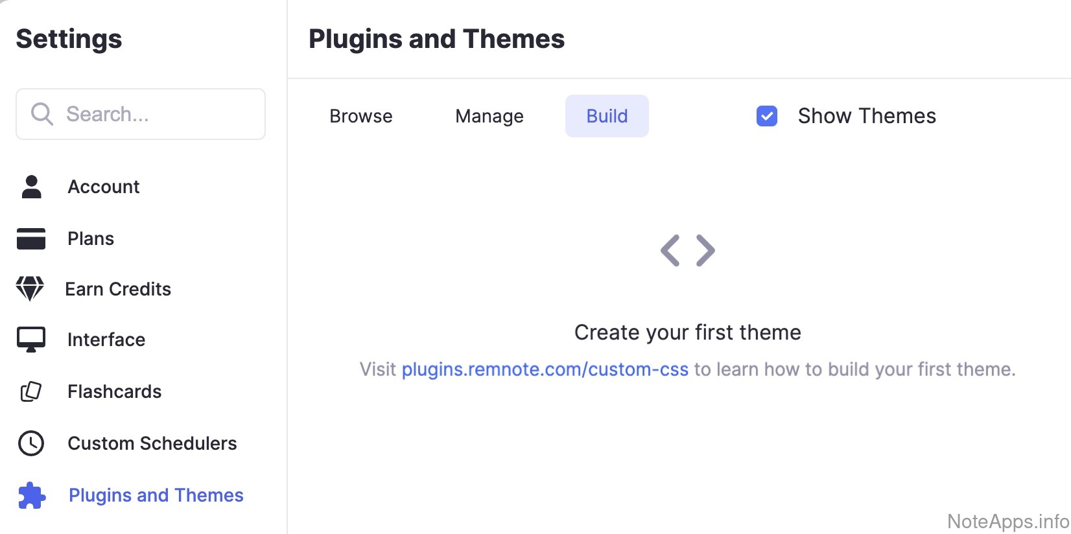1071x534 pixels.
Task: Select Custom Schedulers in sidebar
Action: 152,443
